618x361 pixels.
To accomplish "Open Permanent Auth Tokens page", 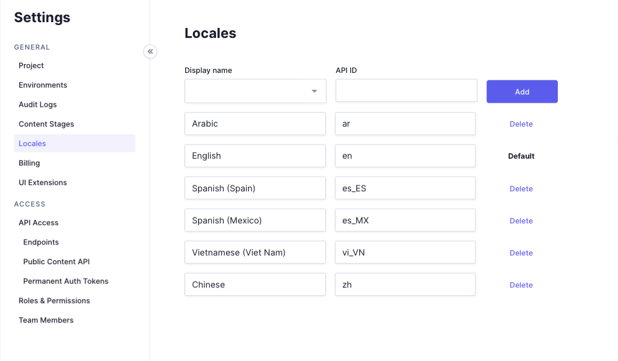I will (x=65, y=281).
